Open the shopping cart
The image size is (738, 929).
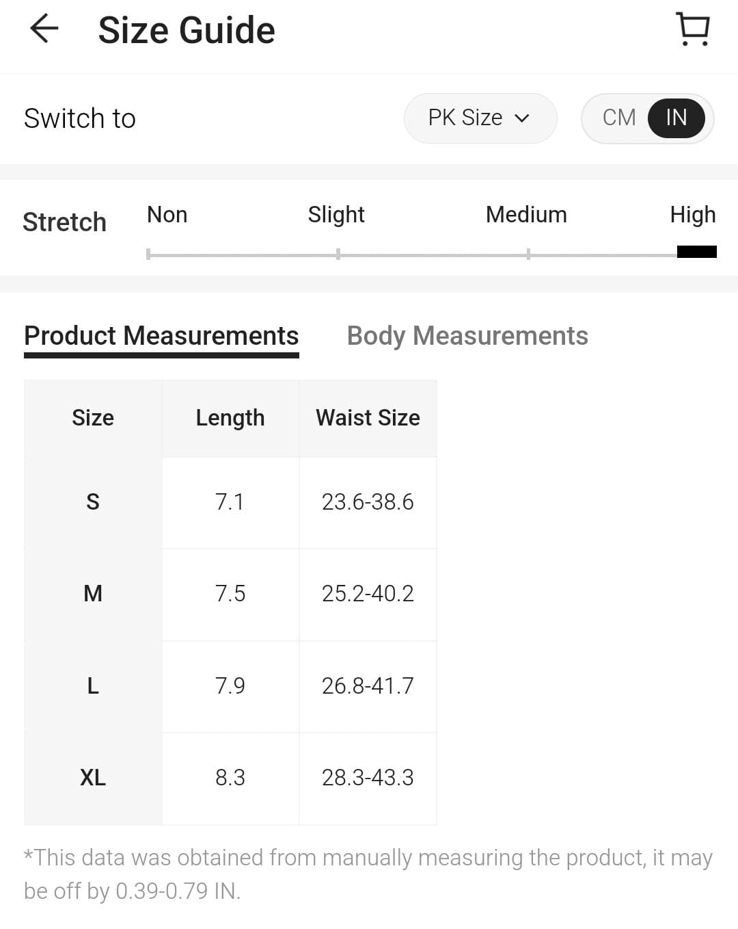(693, 29)
